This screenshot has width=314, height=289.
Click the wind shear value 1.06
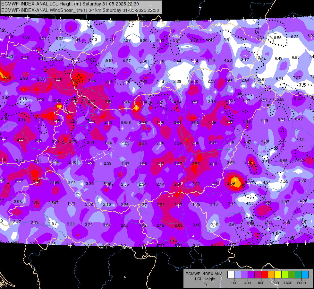point(36,202)
